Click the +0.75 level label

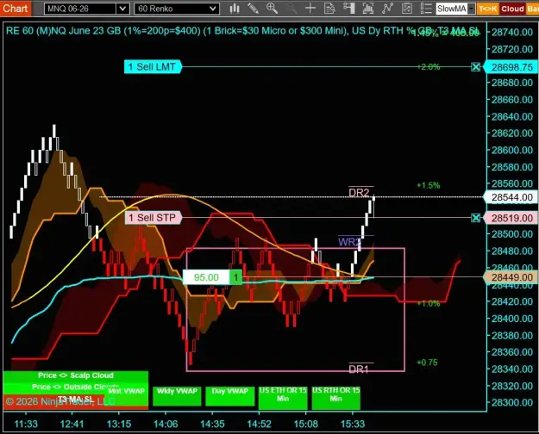coord(427,363)
